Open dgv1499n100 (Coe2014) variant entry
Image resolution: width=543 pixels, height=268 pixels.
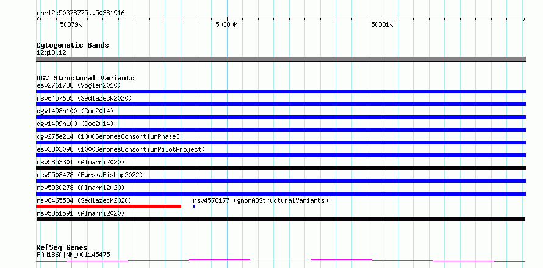click(x=75, y=124)
